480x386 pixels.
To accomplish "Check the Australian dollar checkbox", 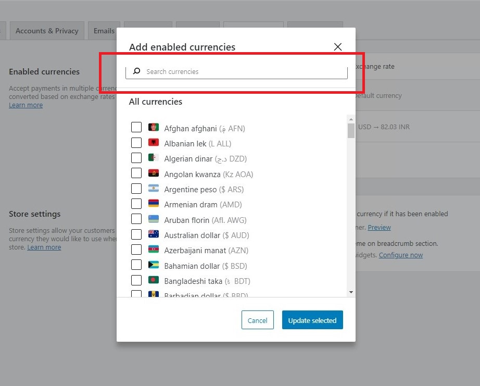I will coord(136,235).
